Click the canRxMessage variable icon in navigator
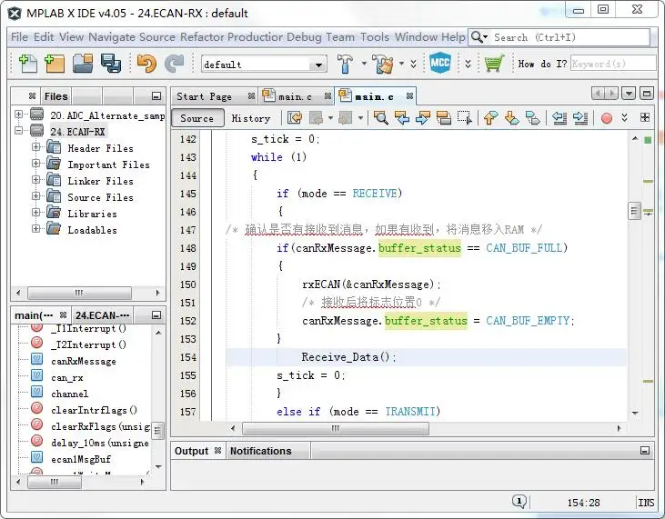The height and width of the screenshot is (519, 665). tap(37, 360)
